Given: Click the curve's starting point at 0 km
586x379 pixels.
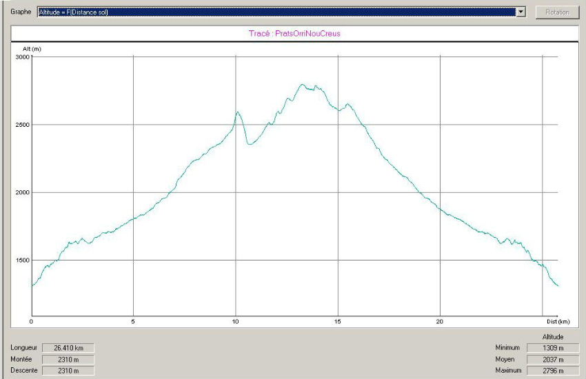Looking at the screenshot, I should [32, 285].
